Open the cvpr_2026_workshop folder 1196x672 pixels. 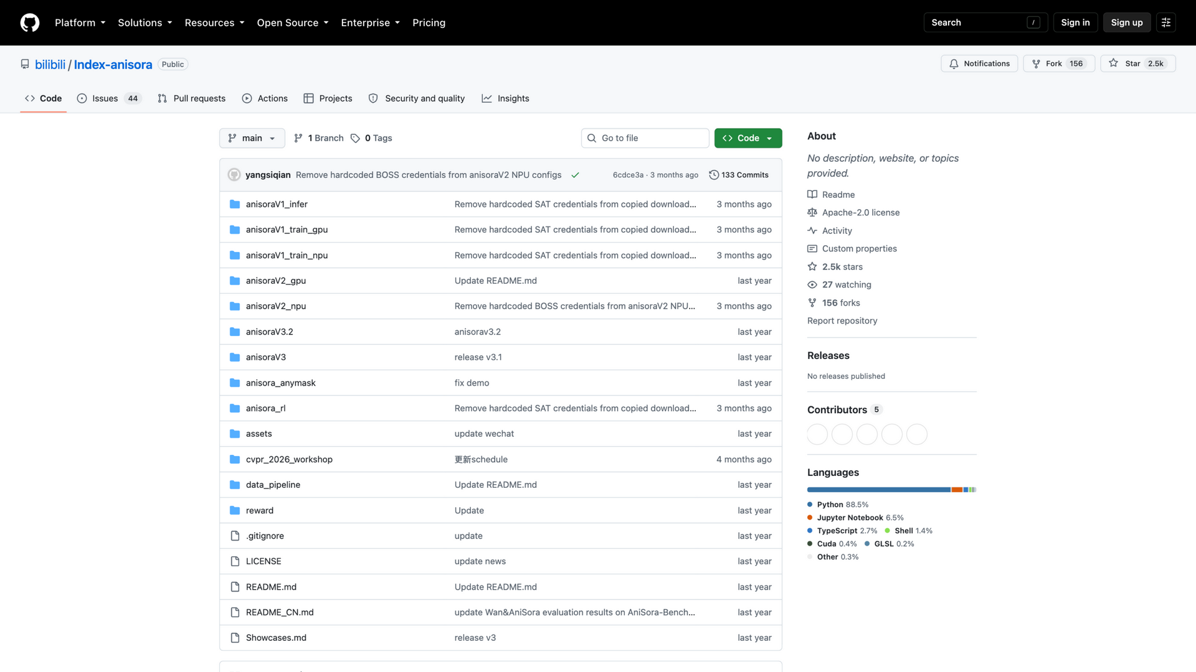pos(289,459)
